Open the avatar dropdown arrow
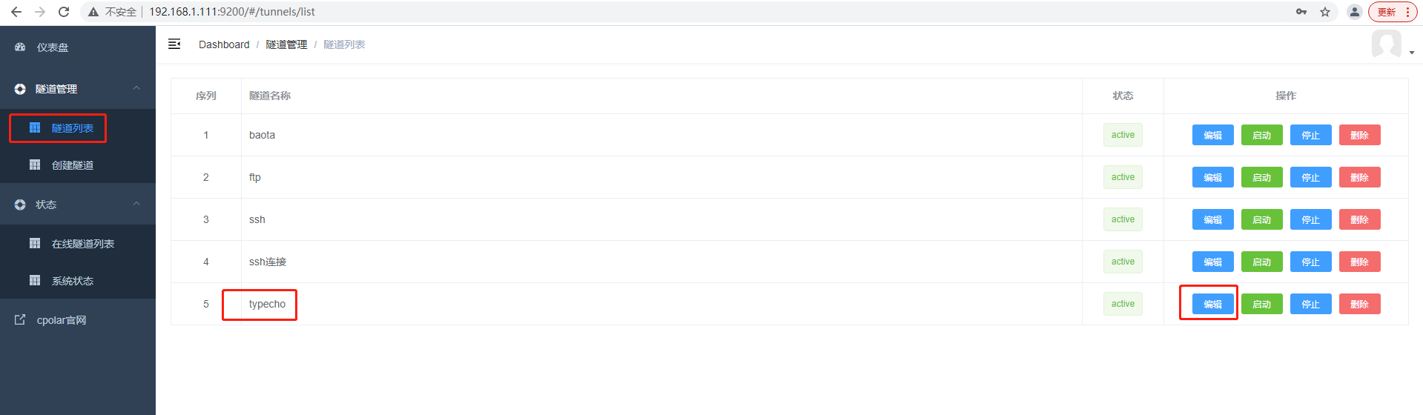The image size is (1423, 415). (1411, 53)
